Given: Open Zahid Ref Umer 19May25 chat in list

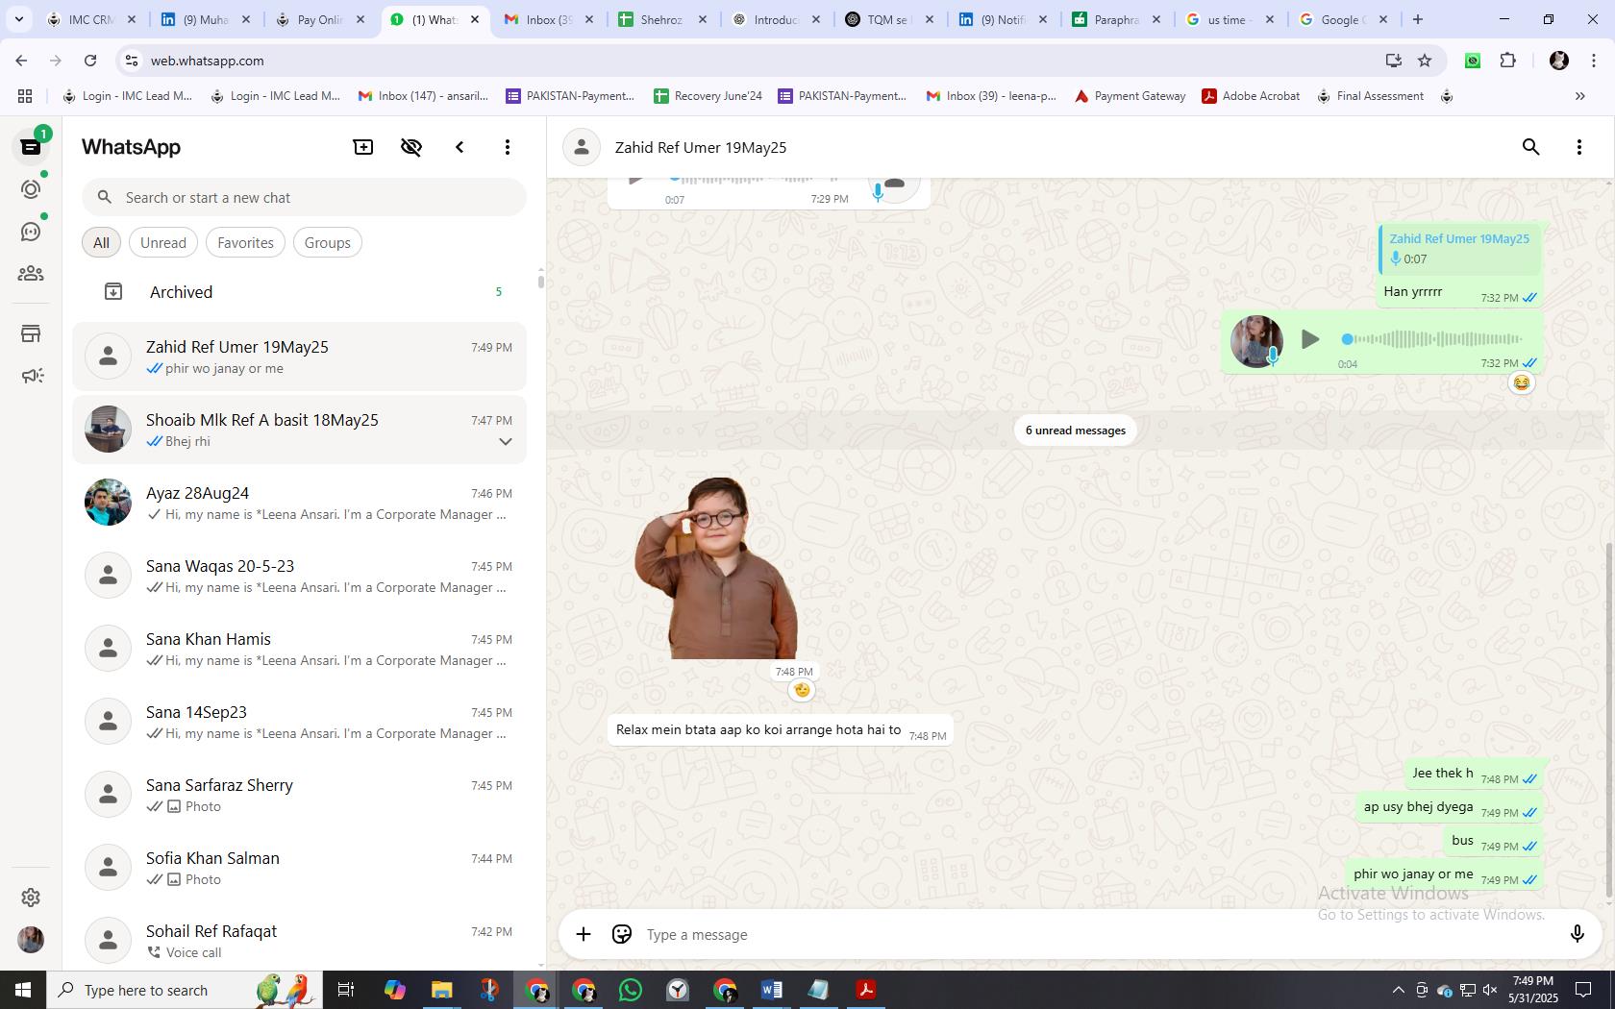Looking at the screenshot, I should [x=300, y=357].
